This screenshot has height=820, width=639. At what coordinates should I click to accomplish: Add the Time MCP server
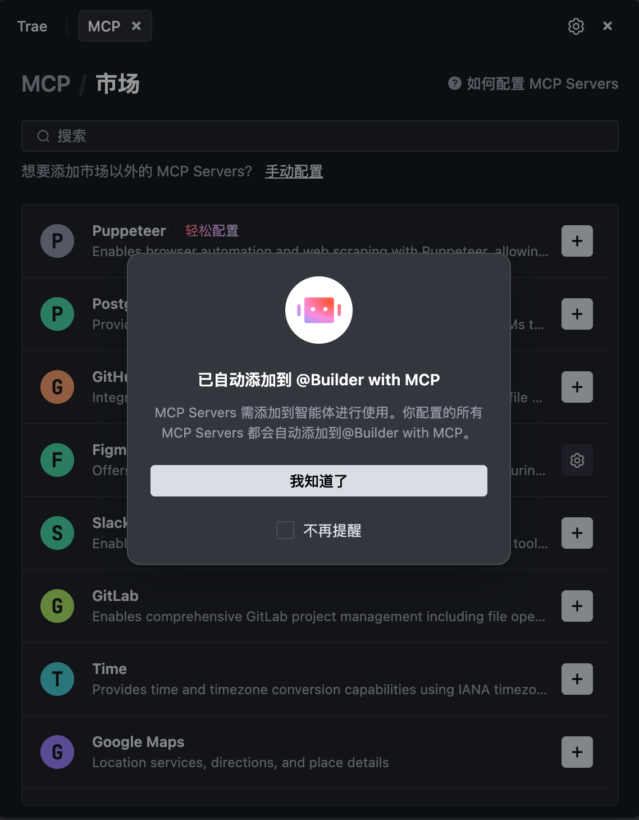(577, 679)
